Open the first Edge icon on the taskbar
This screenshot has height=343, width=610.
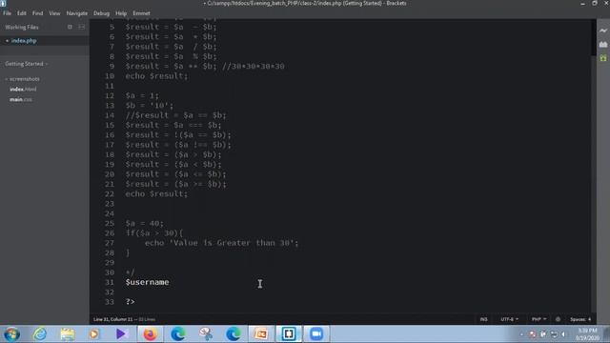point(178,334)
